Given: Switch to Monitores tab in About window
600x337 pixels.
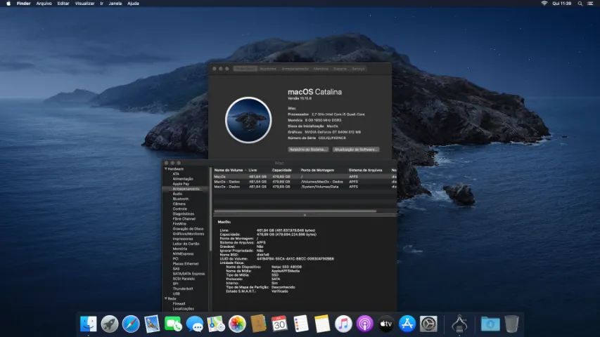Looking at the screenshot, I should coord(268,69).
